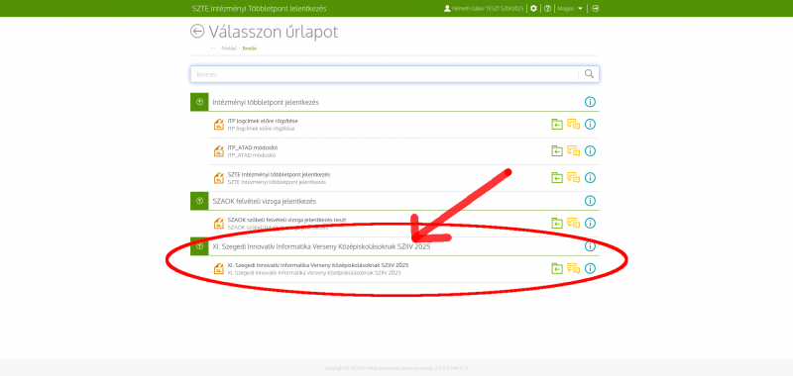Open the yellow messages icon for SZTE Intézményi többletpont jelentkezés

573,178
